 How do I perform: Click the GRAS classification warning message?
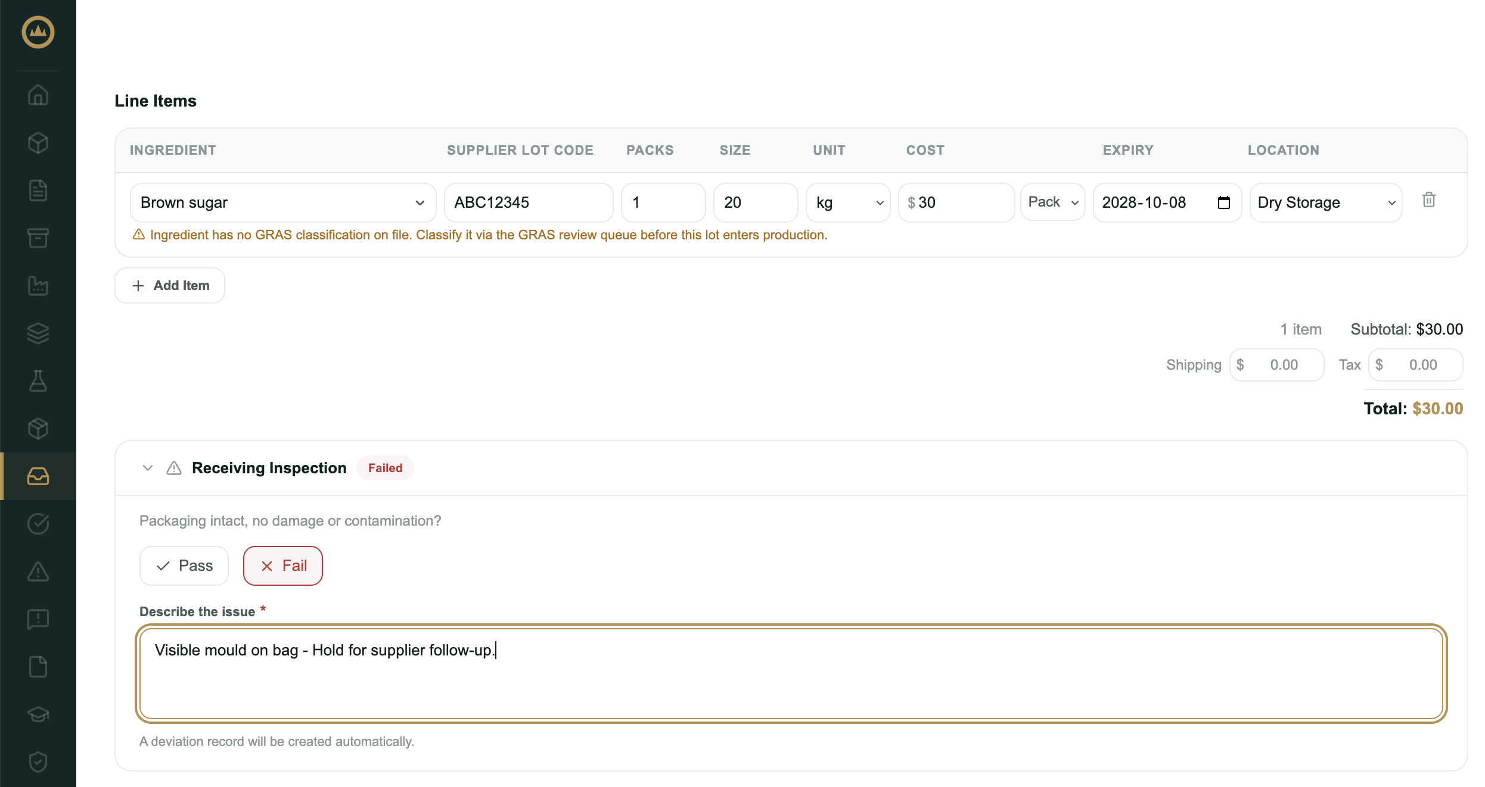point(480,235)
